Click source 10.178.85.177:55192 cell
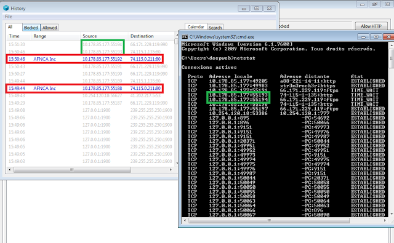Image resolution: width=394 pixels, height=243 pixels. (x=102, y=59)
